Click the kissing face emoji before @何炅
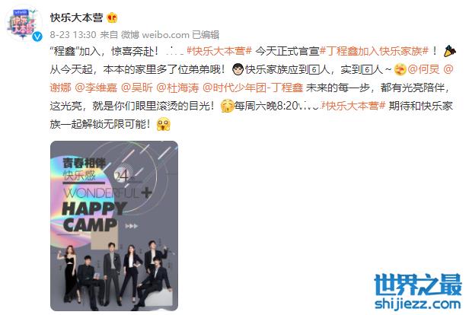This screenshot has height=315, width=469. pyautogui.click(x=400, y=69)
